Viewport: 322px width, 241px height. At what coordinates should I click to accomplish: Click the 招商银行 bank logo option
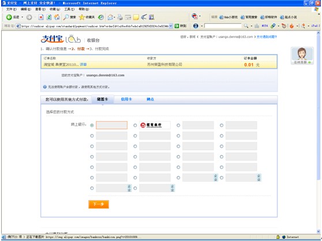click(155, 125)
